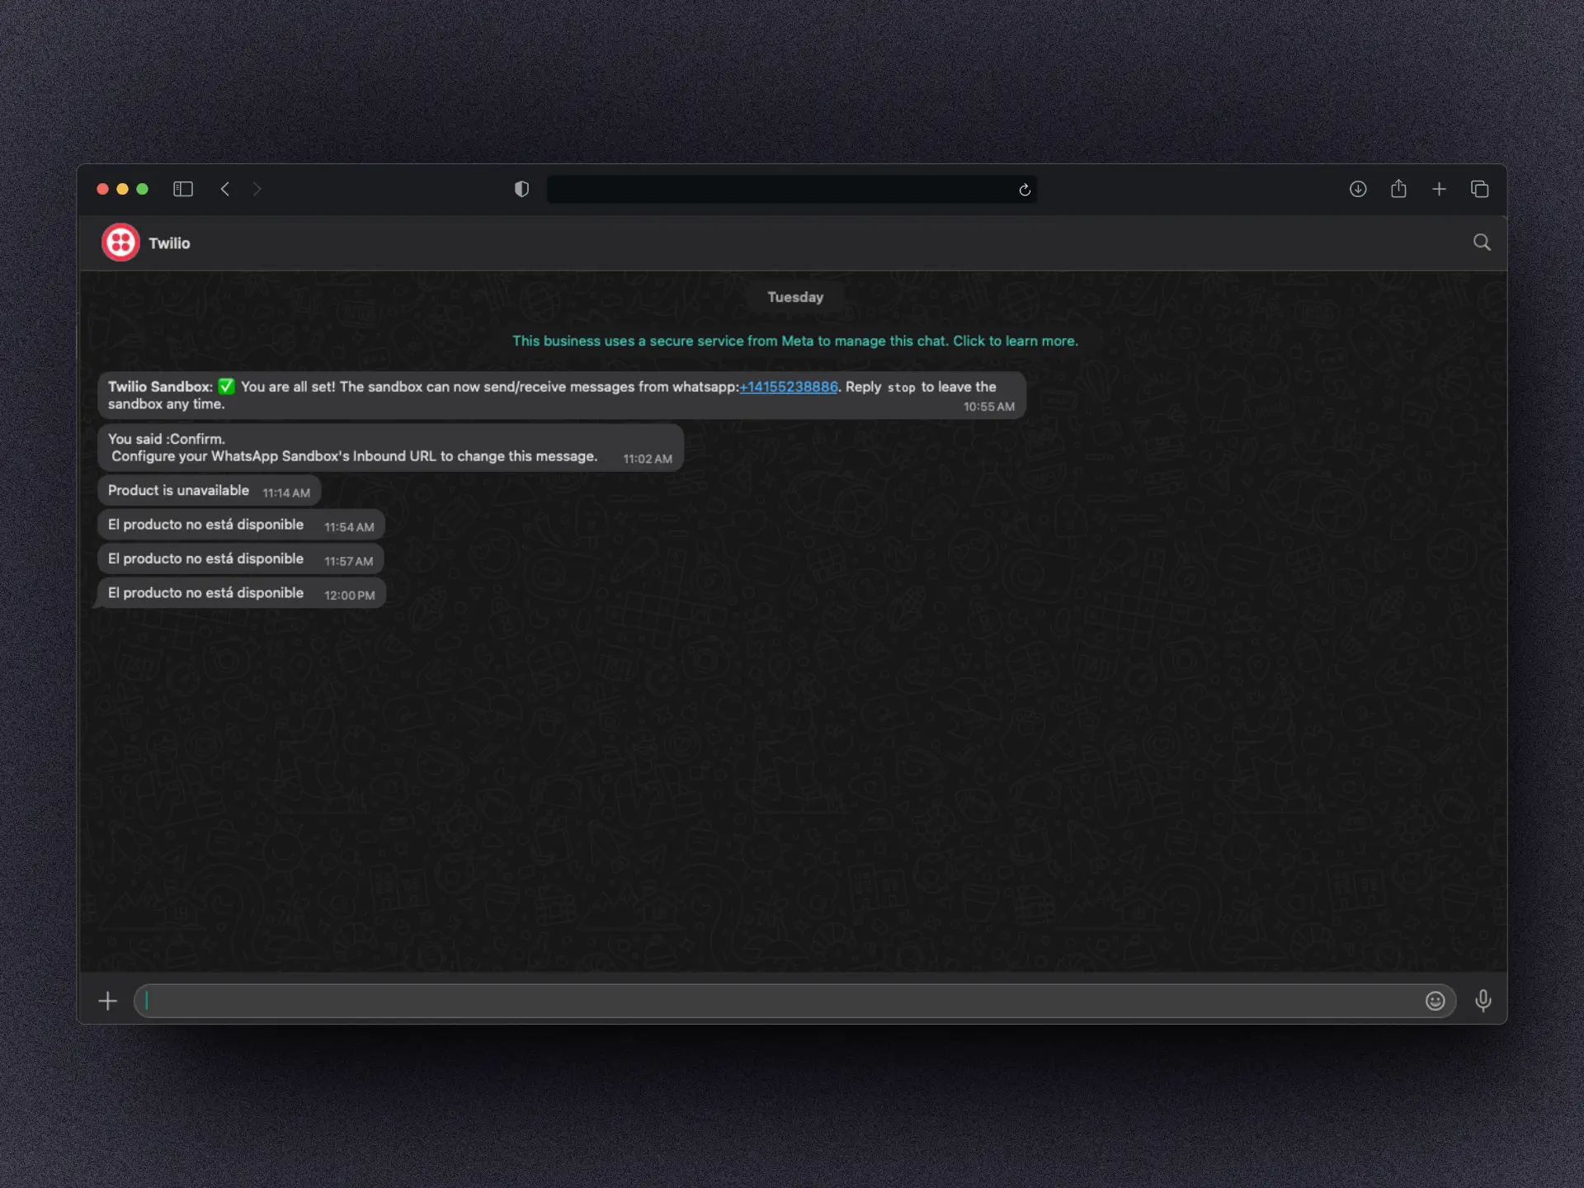The width and height of the screenshot is (1584, 1188).
Task: Click the Tuesday date label
Action: [x=795, y=297]
